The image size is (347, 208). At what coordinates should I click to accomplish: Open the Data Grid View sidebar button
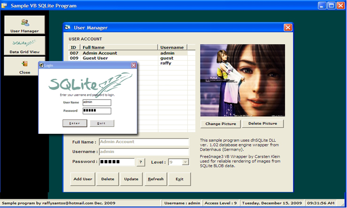point(24,45)
